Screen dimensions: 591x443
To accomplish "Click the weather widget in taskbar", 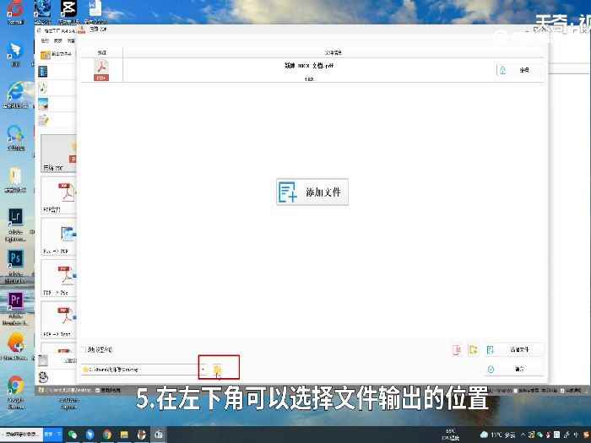I will click(497, 435).
